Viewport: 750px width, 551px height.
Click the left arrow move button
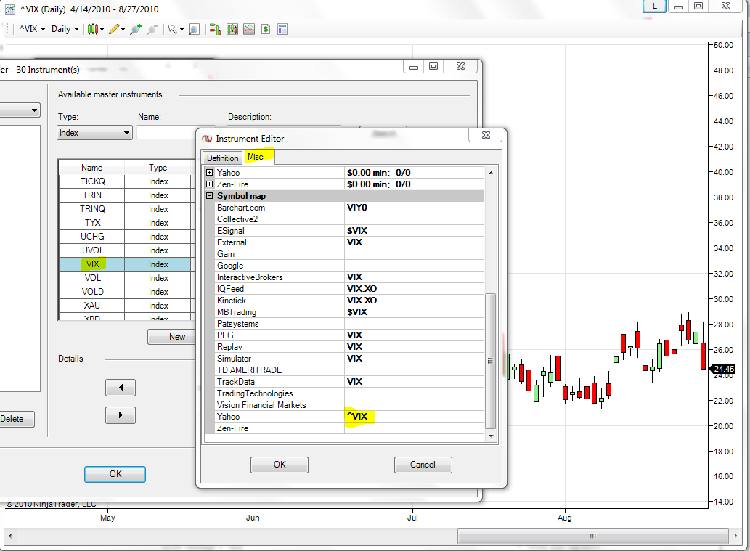(x=121, y=388)
